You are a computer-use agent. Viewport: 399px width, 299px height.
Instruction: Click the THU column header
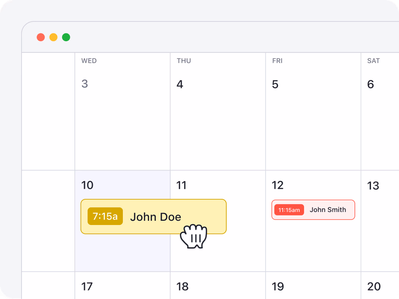(184, 61)
